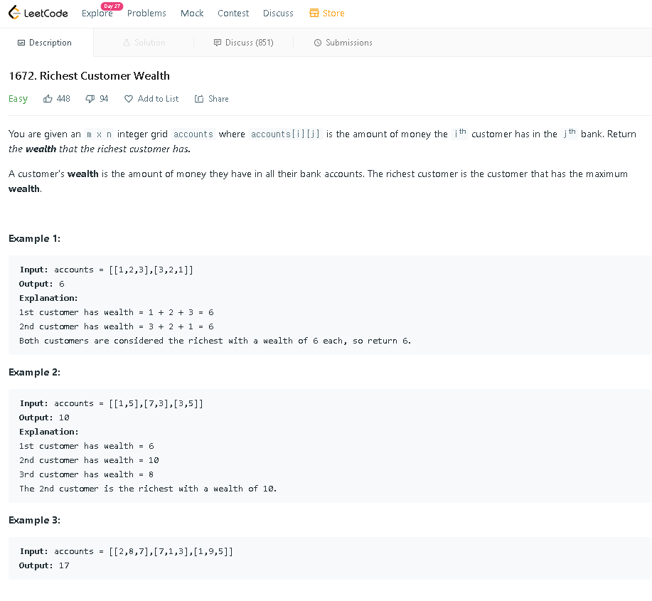This screenshot has height=601, width=652.
Task: Click the Submissions clock icon
Action: click(318, 43)
